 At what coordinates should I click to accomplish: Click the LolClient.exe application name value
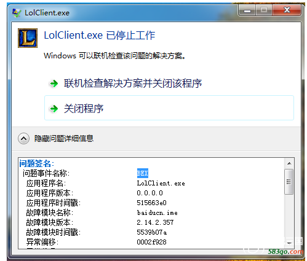[x=161, y=183]
